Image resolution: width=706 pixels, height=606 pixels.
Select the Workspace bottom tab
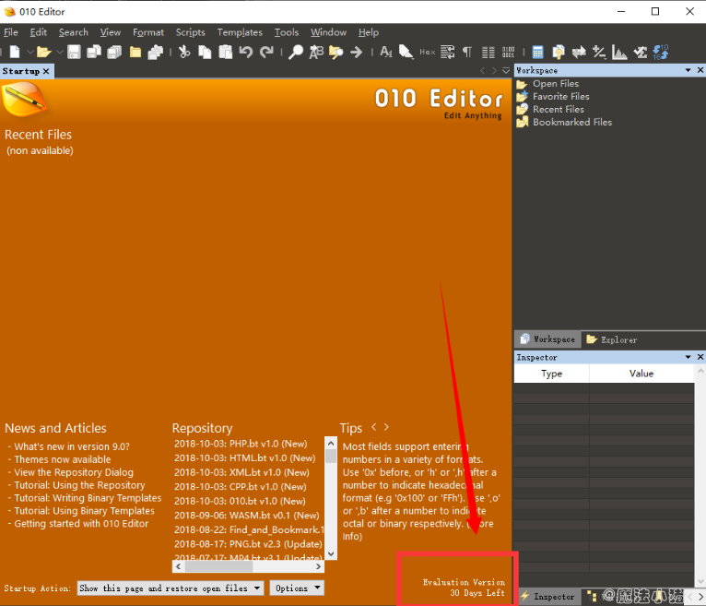pos(547,339)
